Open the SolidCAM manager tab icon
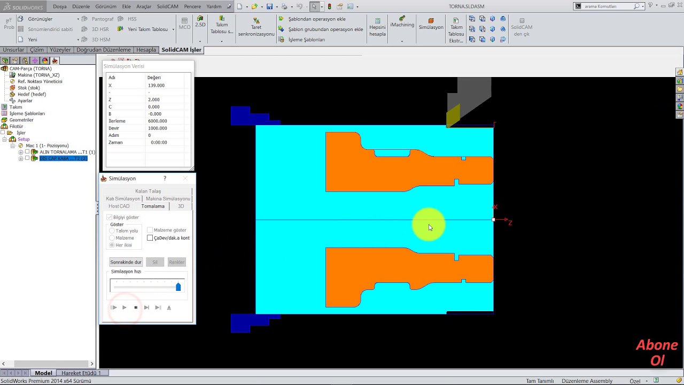Viewport: 684px width, 385px height. pyautogui.click(x=55, y=60)
